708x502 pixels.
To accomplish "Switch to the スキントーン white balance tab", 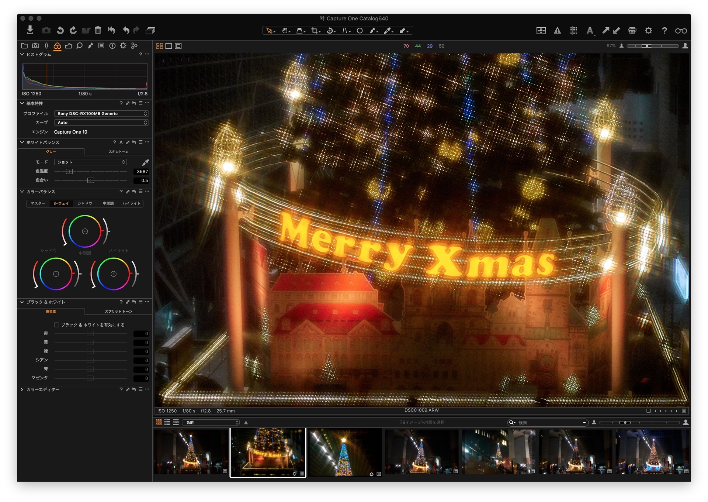I will pos(118,152).
